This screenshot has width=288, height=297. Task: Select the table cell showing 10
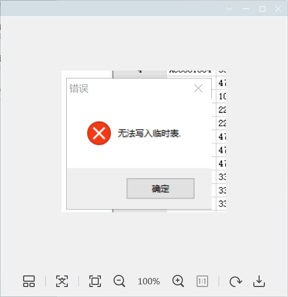221,96
